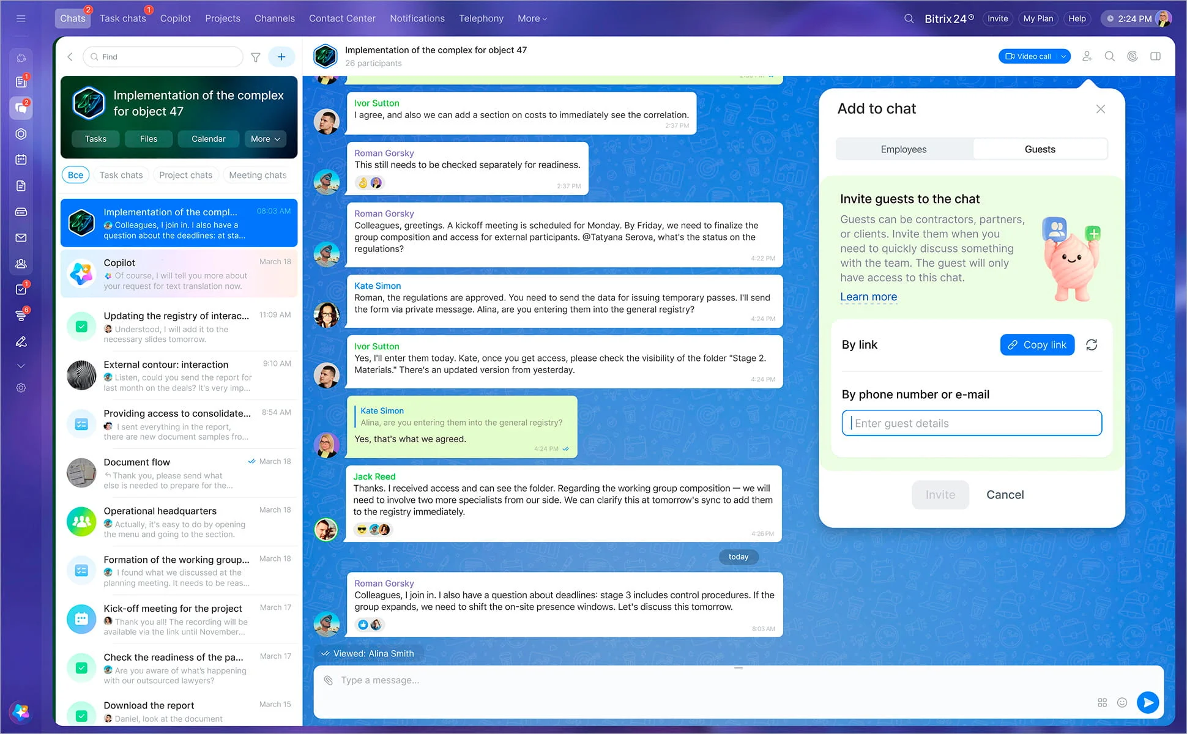Open the e-signature pen sidebar icon
The height and width of the screenshot is (734, 1187).
click(21, 341)
